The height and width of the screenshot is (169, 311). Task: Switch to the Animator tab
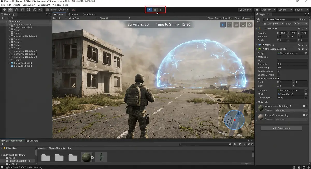(89, 14)
